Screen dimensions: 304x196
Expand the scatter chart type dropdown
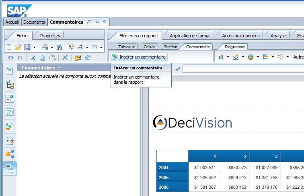point(288,57)
